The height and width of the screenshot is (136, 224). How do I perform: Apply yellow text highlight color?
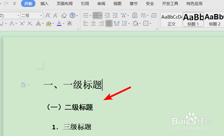click(49, 23)
